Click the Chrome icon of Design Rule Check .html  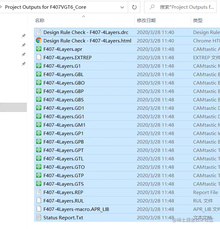tap(39, 40)
